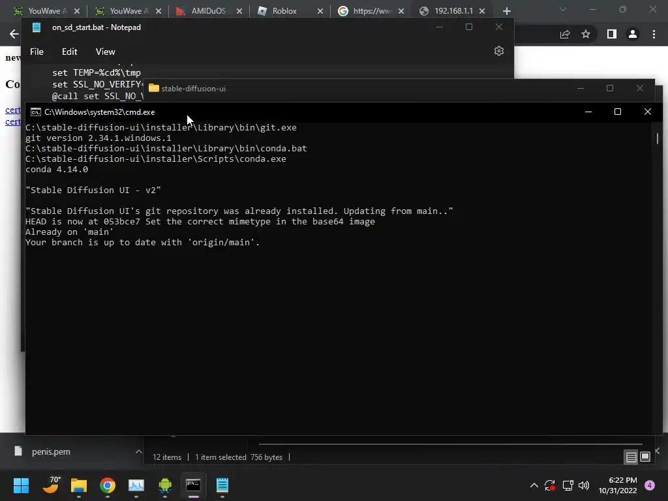This screenshot has width=668, height=501.
Task: Expand the penis.pem download options chevron
Action: (x=138, y=451)
